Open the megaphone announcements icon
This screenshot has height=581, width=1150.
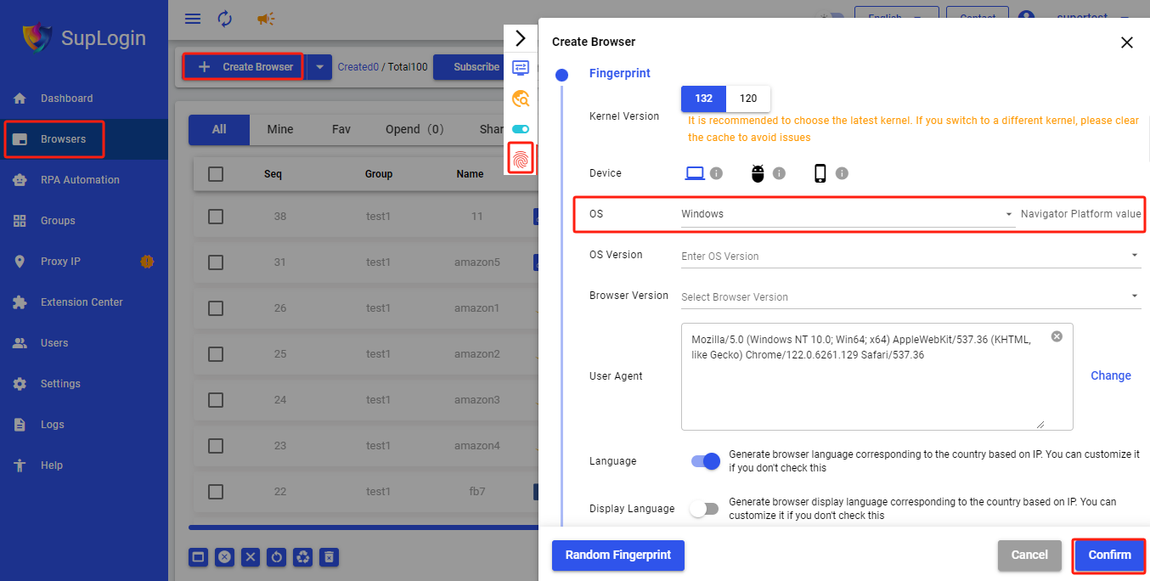click(266, 19)
